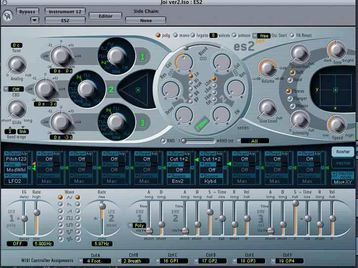Select legato keyboard mode

pyautogui.click(x=193, y=35)
